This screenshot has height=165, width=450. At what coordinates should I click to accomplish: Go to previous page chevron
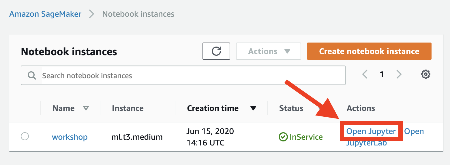pos(365,74)
